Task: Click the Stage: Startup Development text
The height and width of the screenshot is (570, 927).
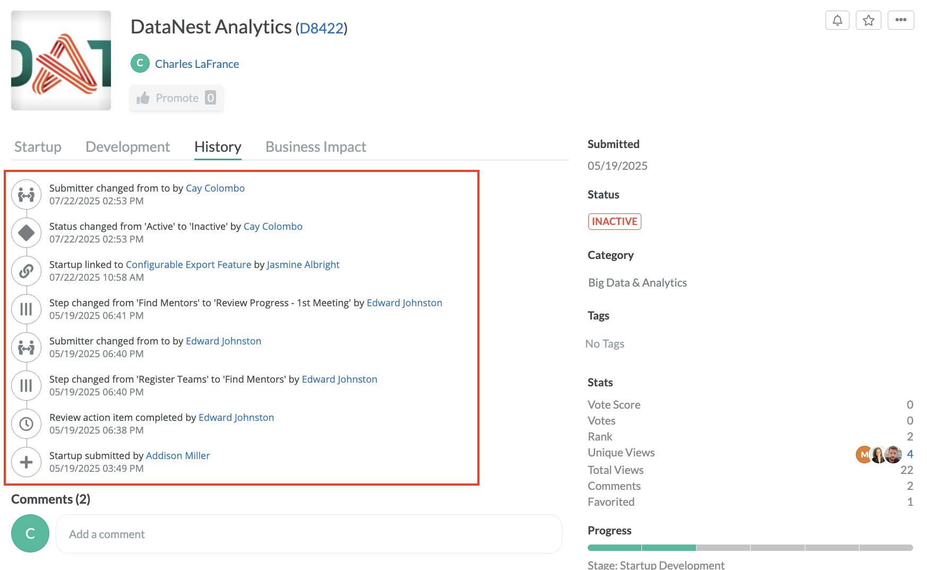Action: pos(656,565)
